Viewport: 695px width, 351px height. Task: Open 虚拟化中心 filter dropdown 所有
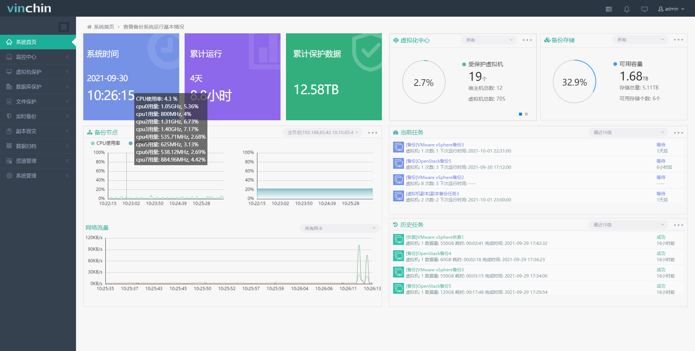tap(489, 40)
